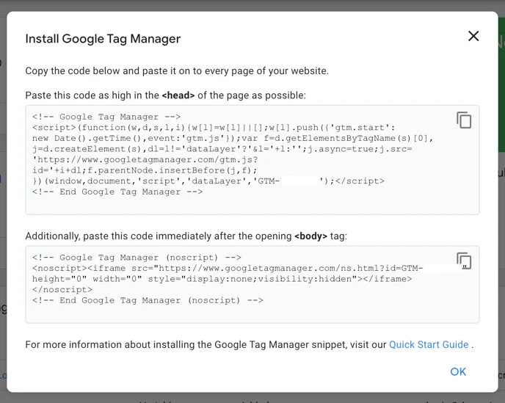Click the line starting with 'new Date().getTime()'
The height and width of the screenshot is (403, 505).
(x=233, y=138)
